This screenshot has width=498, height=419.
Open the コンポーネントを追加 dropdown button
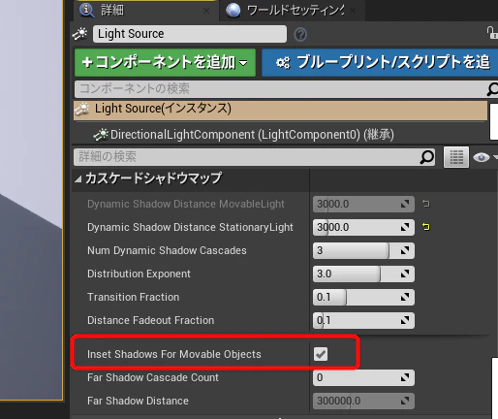coord(165,62)
